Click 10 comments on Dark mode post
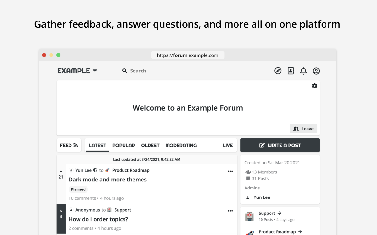Image resolution: width=377 pixels, height=235 pixels. pyautogui.click(x=82, y=198)
